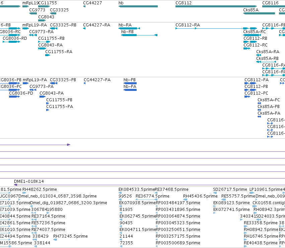Click the RE33358.5prime EST label
This screenshot has height=248, width=285.
coord(261,223)
